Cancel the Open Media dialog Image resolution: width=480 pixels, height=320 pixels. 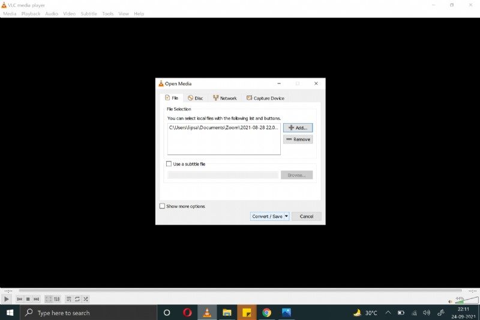tap(307, 217)
